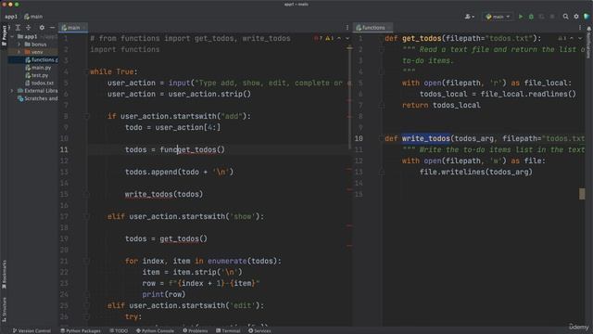593x334 pixels.
Task: Open left editor tab options (three dots)
Action: 347,28
